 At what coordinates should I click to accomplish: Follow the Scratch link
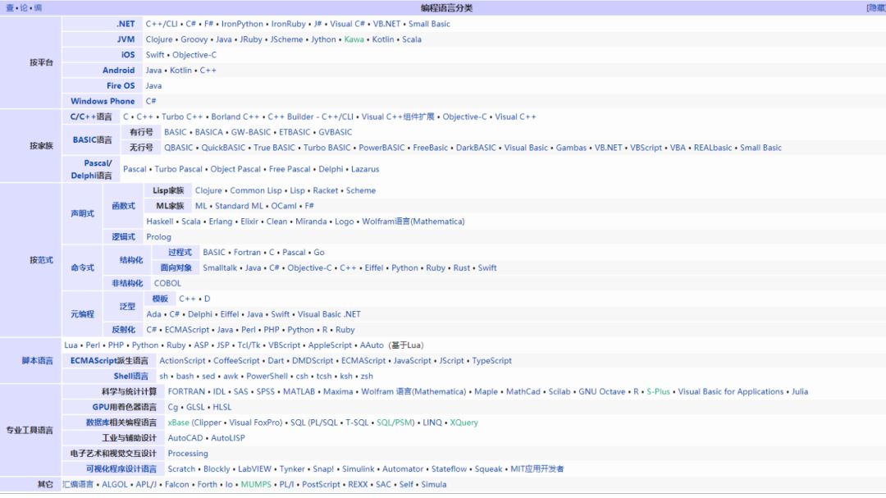point(181,469)
